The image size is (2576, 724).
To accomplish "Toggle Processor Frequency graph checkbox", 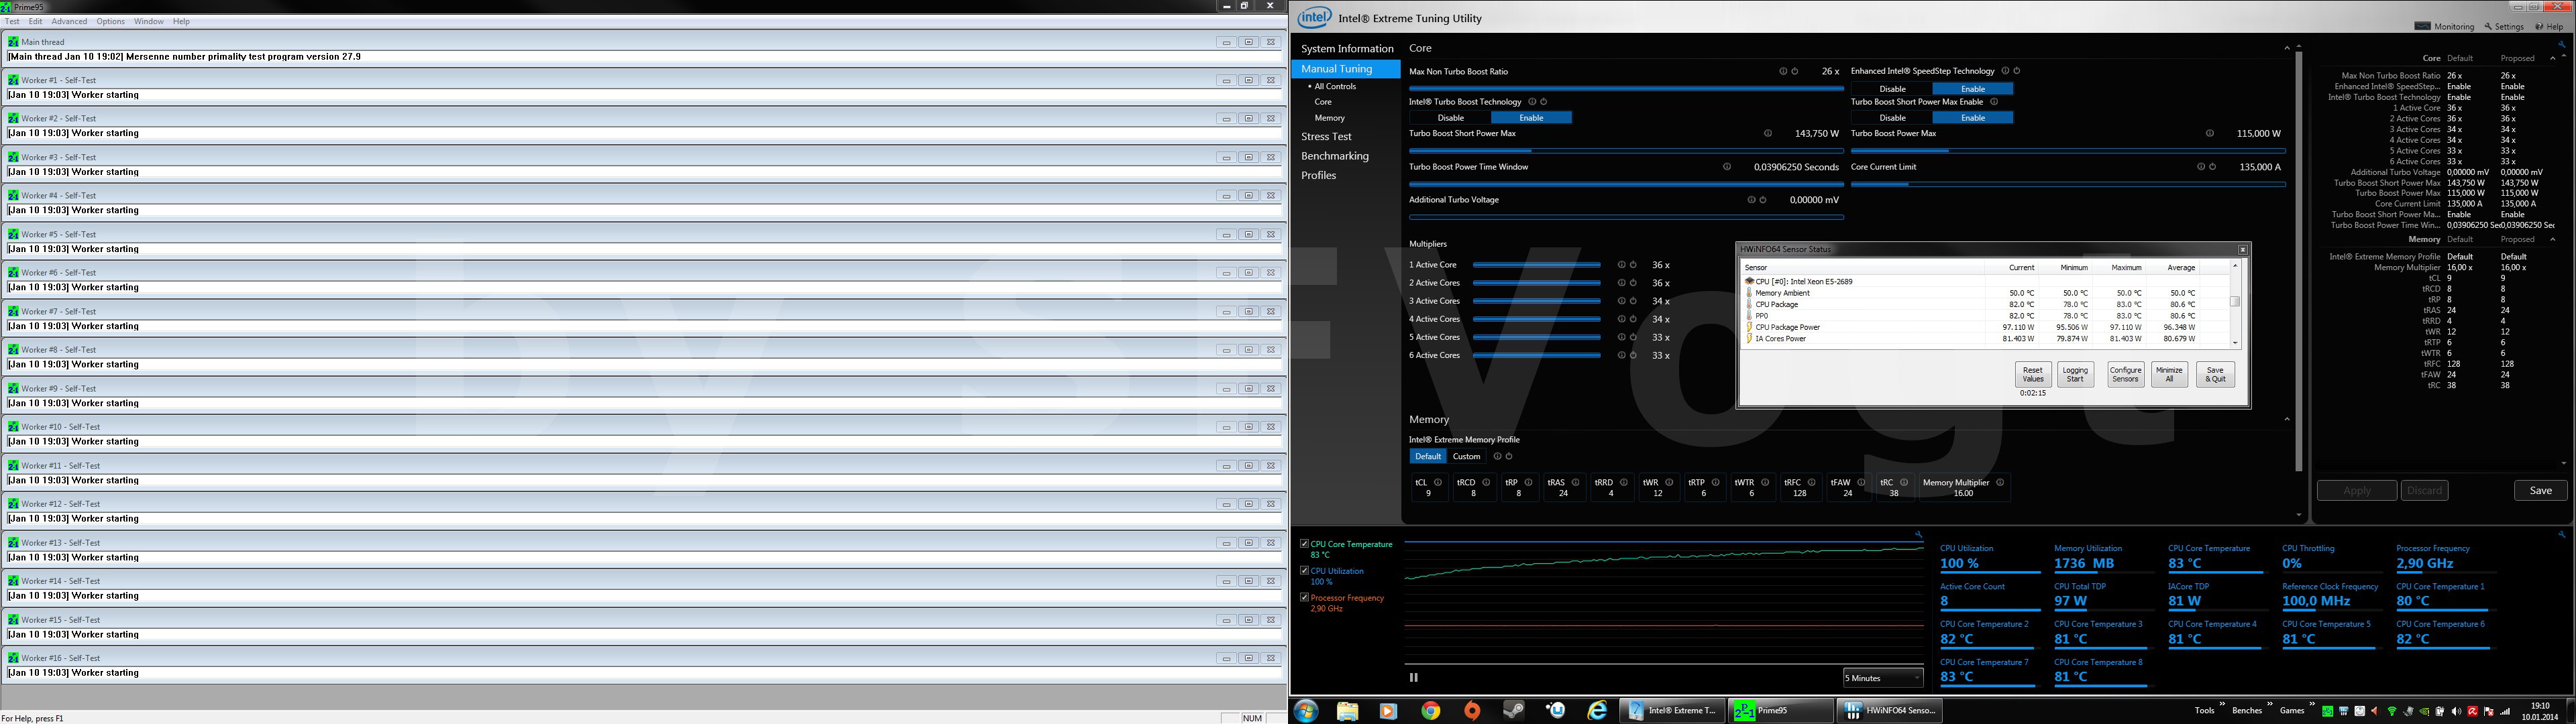I will (1304, 598).
